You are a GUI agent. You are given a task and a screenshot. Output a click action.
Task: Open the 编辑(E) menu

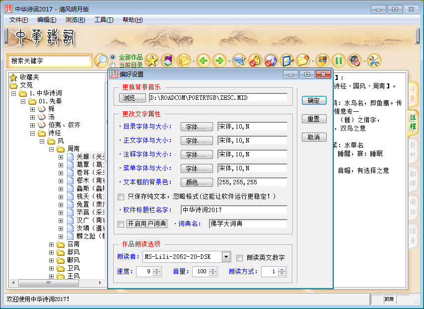[47, 20]
